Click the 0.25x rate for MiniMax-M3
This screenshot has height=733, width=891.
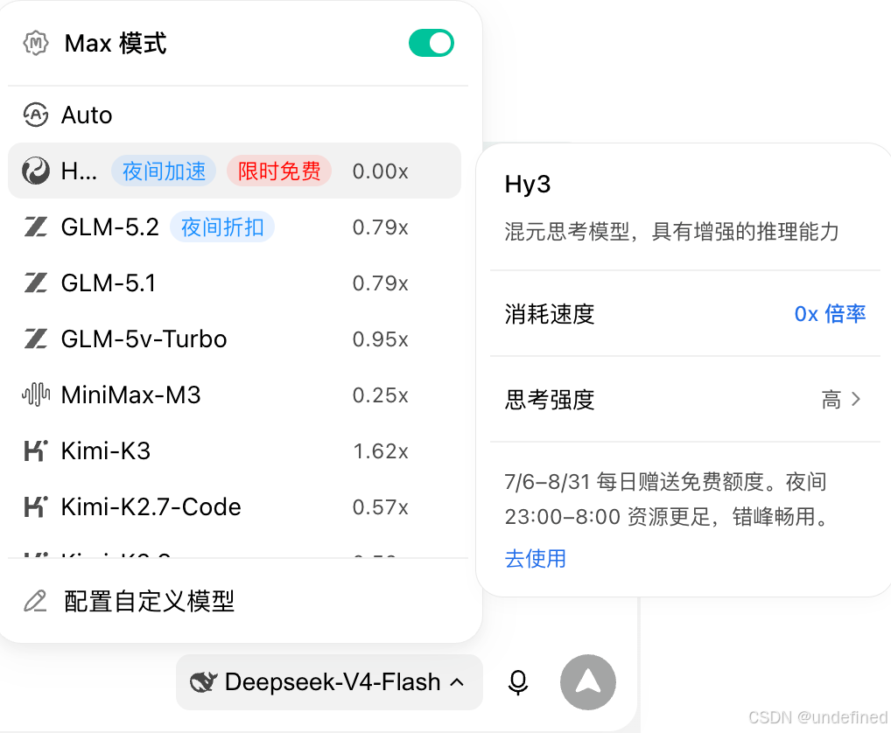click(380, 394)
